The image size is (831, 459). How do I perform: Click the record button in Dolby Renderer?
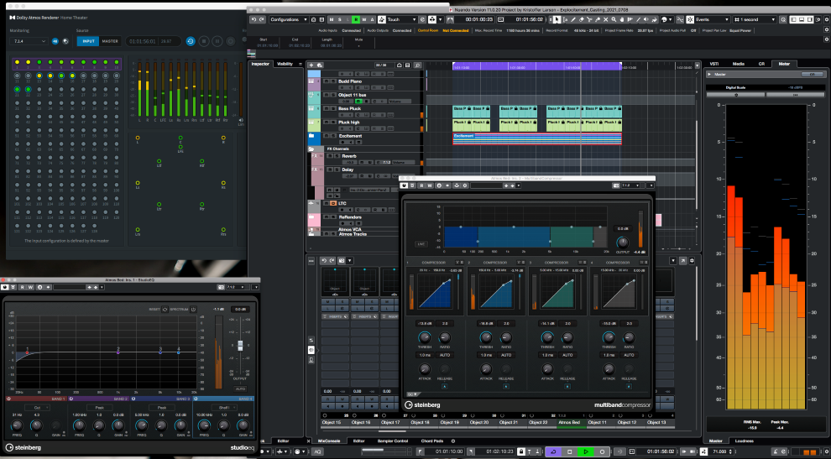coord(231,41)
